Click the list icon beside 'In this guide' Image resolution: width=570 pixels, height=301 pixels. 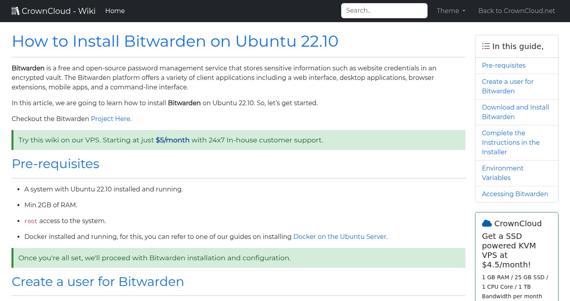(486, 46)
